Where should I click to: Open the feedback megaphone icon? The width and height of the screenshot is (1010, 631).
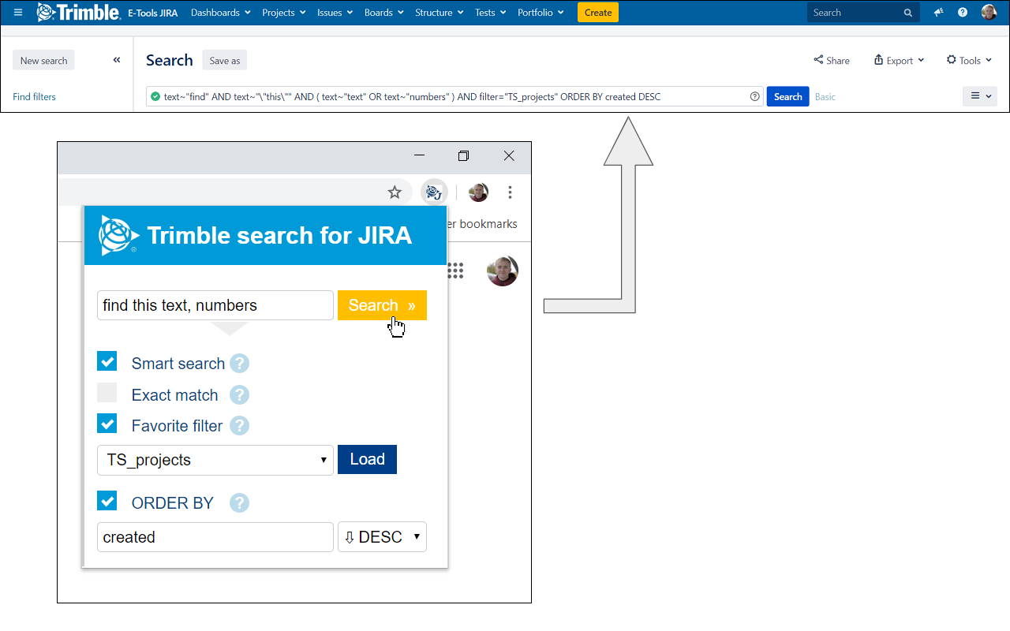(938, 13)
